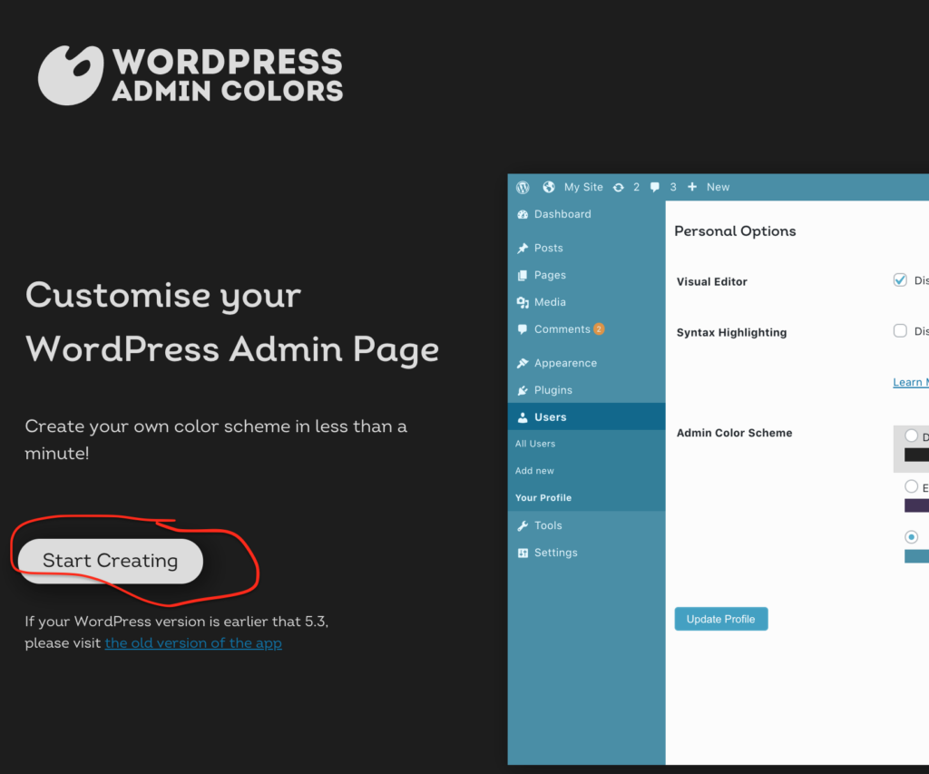Click the Plugins plug icon
929x774 pixels.
click(523, 390)
